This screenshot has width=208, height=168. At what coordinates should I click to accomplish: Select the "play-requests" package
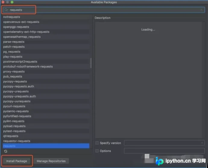coord(46,57)
